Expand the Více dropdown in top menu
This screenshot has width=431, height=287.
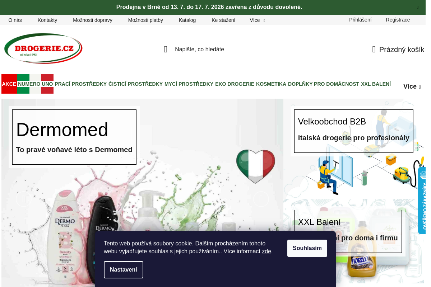tap(257, 20)
